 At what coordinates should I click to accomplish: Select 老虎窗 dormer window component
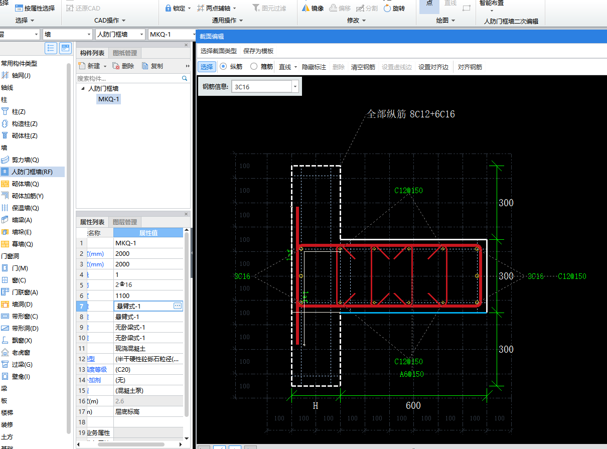[x=15, y=352]
